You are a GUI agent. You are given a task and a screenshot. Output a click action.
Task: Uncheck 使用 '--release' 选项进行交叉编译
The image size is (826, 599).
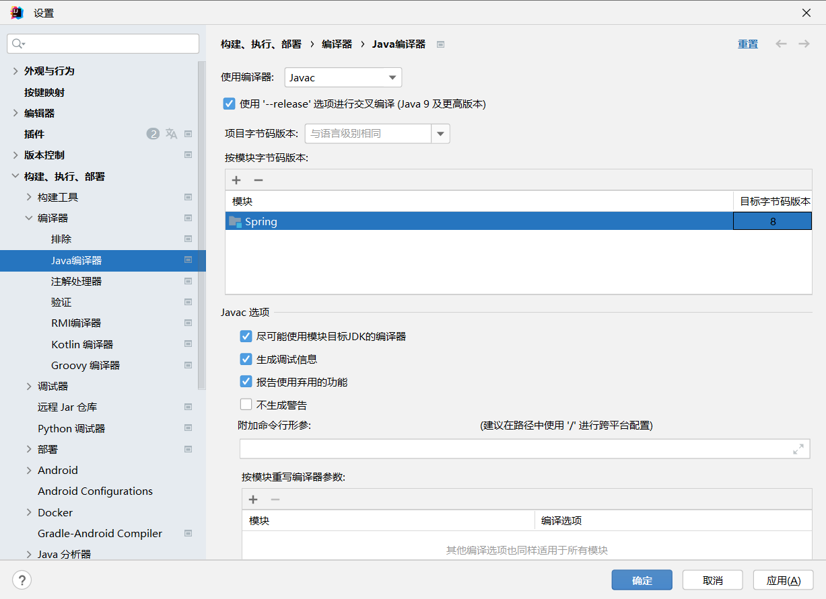coord(230,104)
